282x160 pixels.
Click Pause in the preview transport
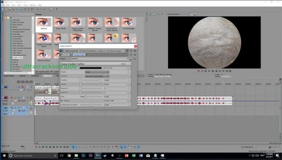(x=213, y=71)
